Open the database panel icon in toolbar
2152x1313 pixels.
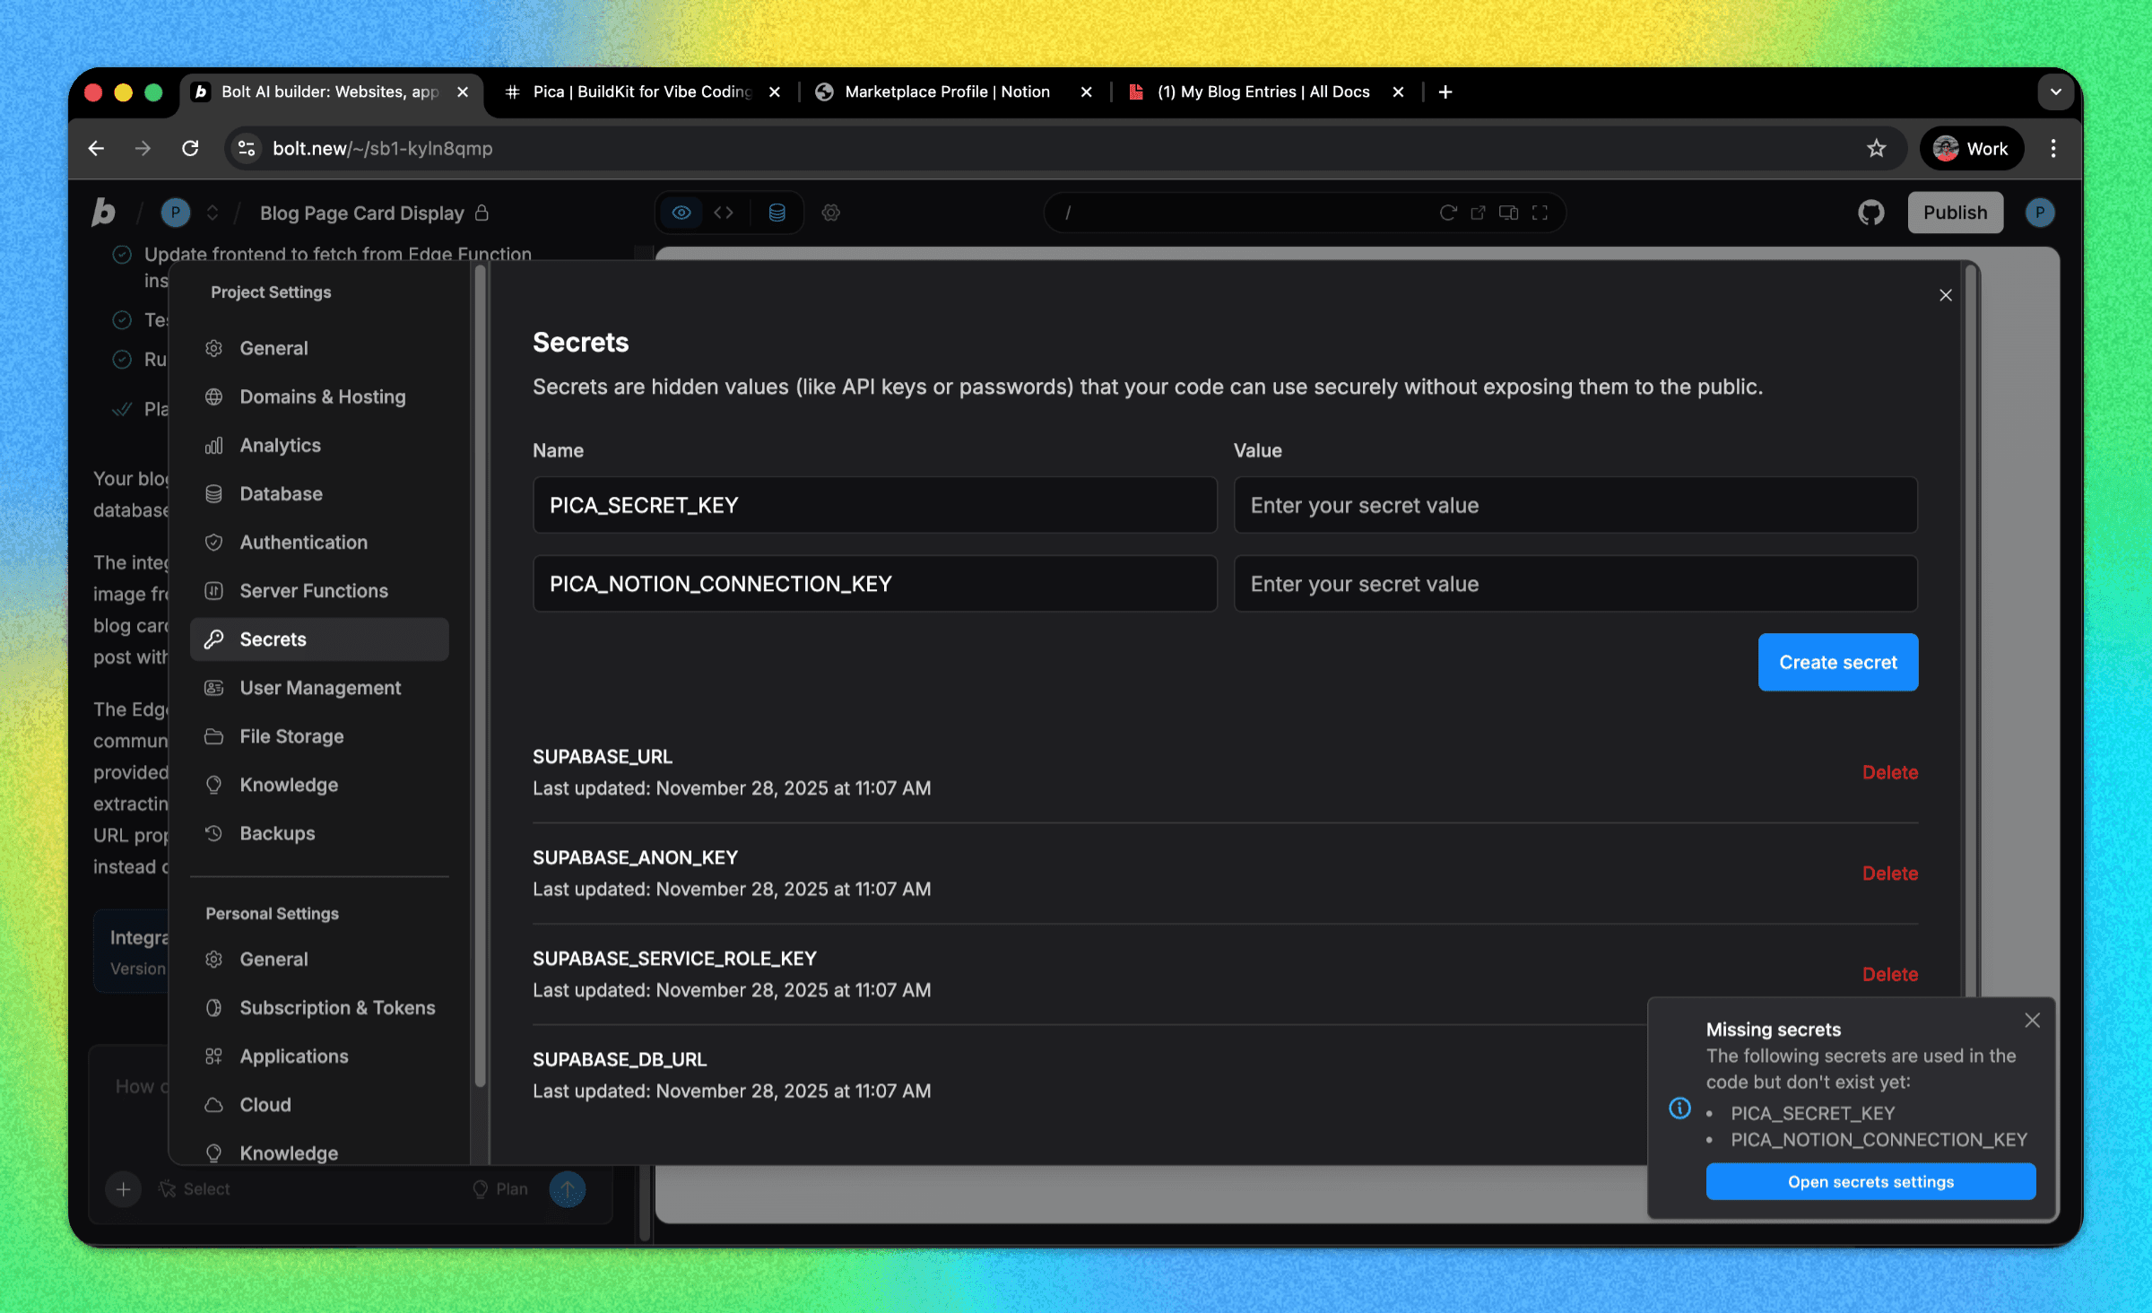(x=776, y=213)
